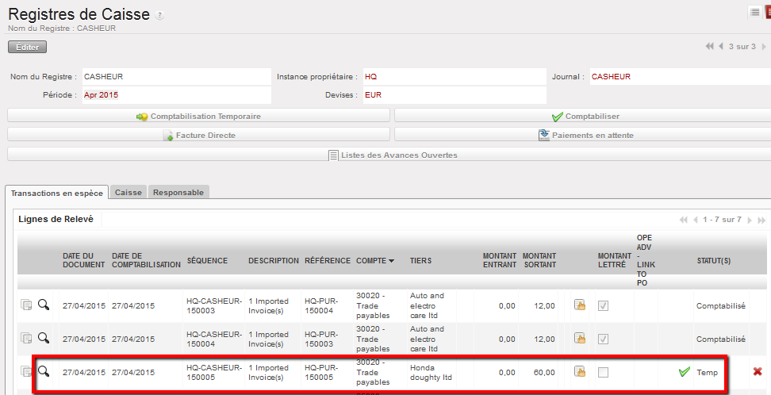Open the Caisse tab
The image size is (771, 395).
[128, 192]
